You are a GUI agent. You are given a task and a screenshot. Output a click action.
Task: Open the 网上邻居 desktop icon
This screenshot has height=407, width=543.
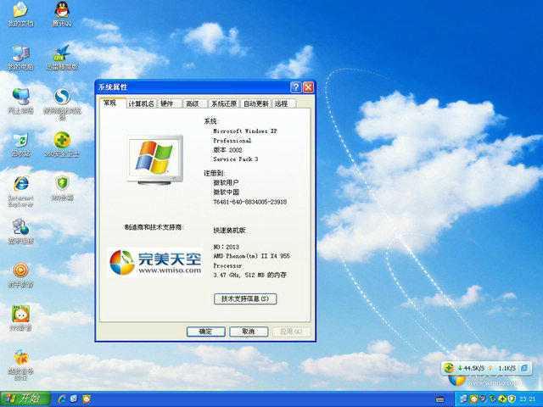click(20, 101)
